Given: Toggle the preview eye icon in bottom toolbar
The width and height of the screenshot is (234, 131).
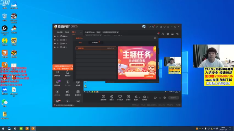Looking at the screenshot, I should tap(160, 98).
